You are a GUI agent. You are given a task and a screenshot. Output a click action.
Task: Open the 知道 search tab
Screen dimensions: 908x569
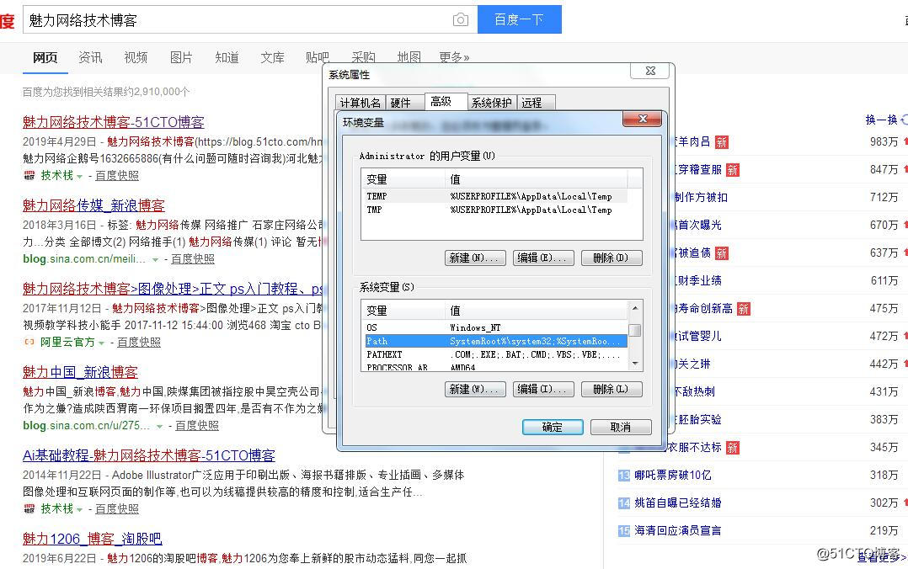pos(227,57)
